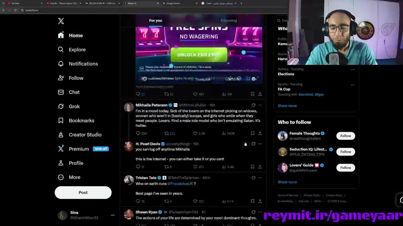The width and height of the screenshot is (403, 226).
Task: Reply to H. Pearl Davis's post
Action: pos(140,167)
